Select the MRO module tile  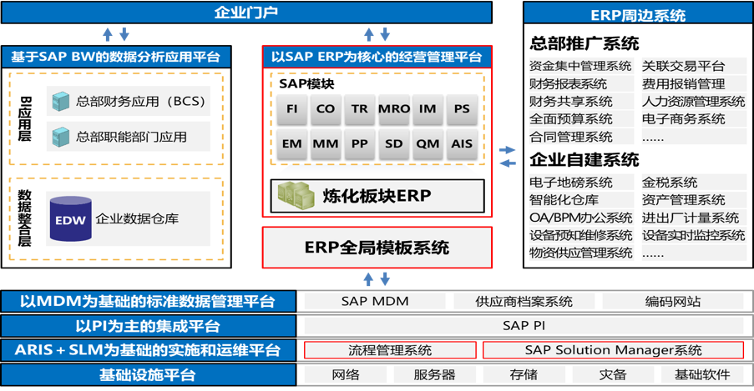click(394, 108)
